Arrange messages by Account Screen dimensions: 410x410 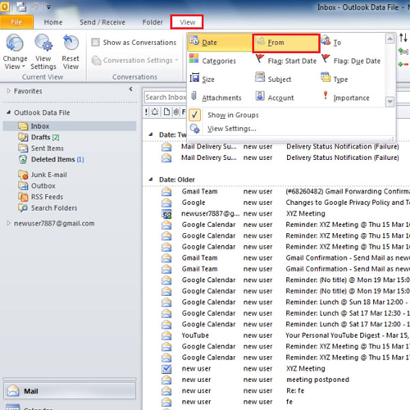pyautogui.click(x=275, y=98)
